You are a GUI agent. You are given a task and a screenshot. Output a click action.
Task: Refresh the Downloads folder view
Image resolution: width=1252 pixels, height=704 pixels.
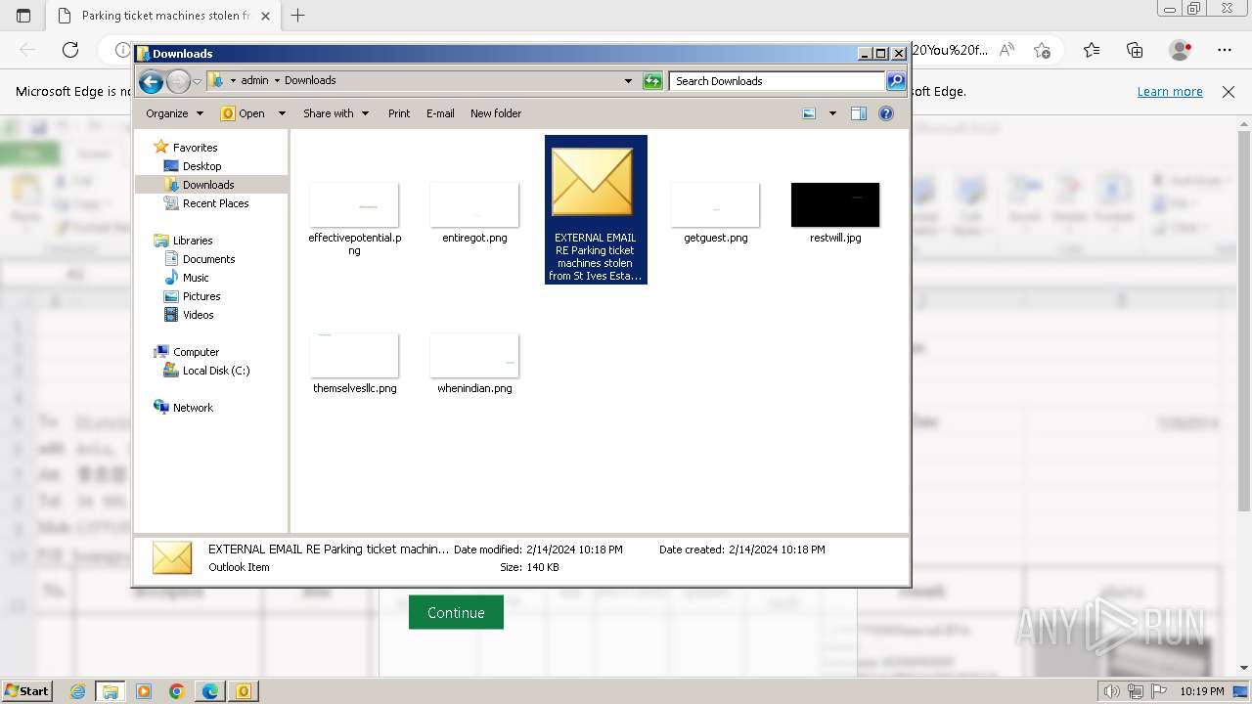pos(652,81)
